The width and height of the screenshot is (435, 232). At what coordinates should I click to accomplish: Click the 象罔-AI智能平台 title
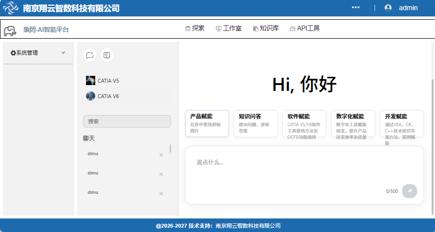(x=46, y=29)
